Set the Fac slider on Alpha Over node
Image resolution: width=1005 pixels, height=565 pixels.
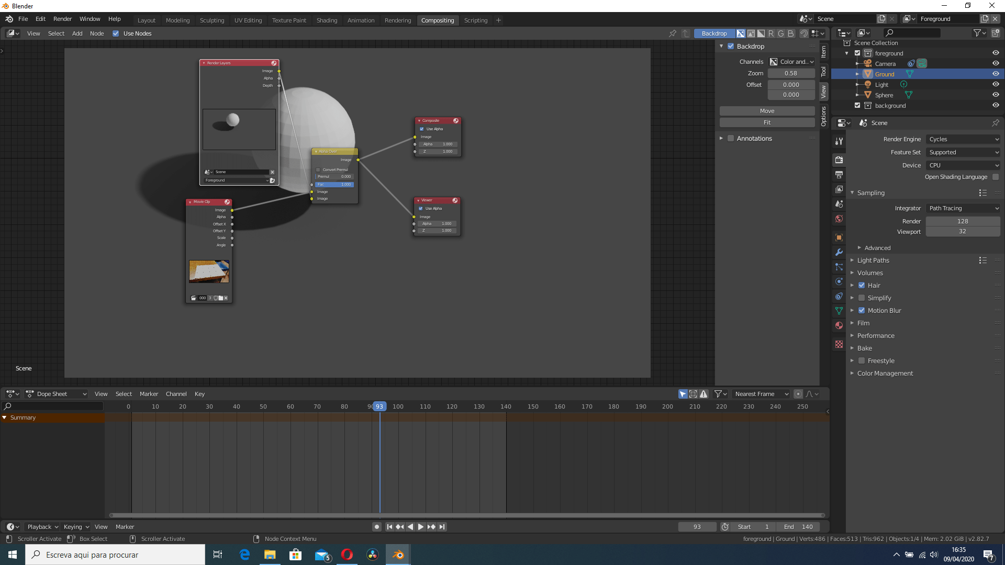[334, 184]
